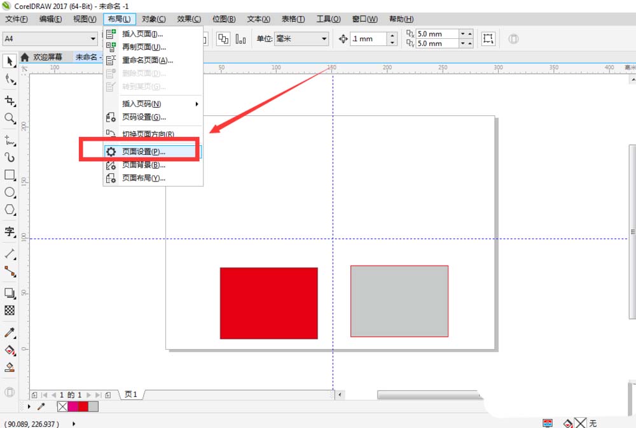Pick the magenta swatch in document palette

tap(73, 406)
